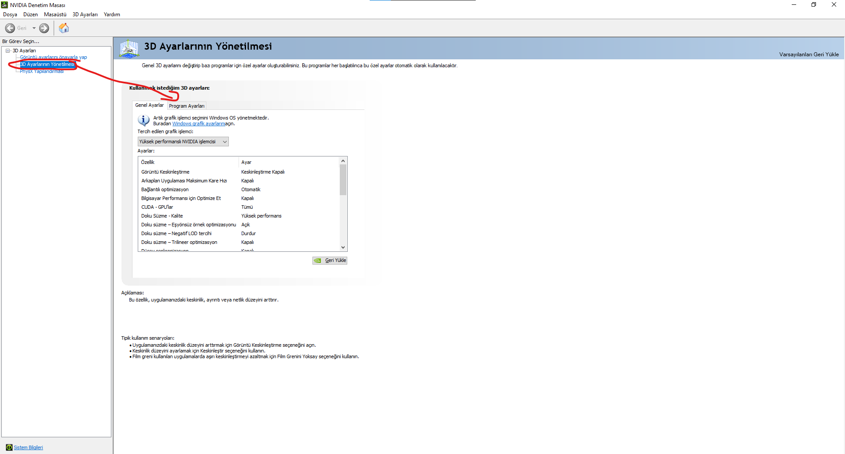Select Doku süzme – Eşyönsüz örnek optimizasyonu row
845x454 pixels.
click(x=239, y=225)
